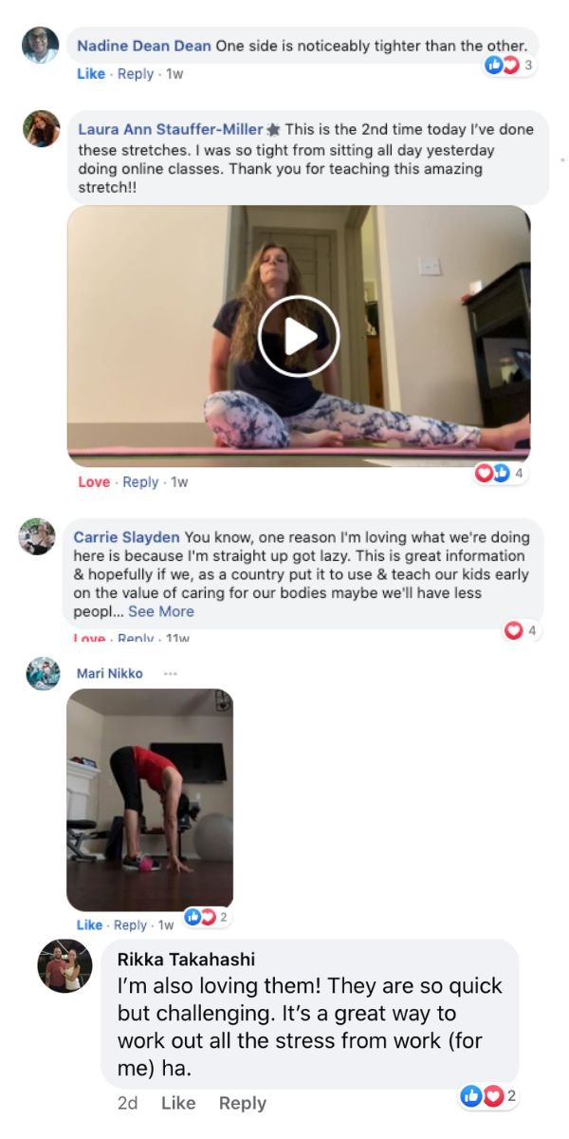Viewport: 569px width, 1139px height.
Task: View reactions on Mari Nikko's photo
Action: (x=207, y=917)
